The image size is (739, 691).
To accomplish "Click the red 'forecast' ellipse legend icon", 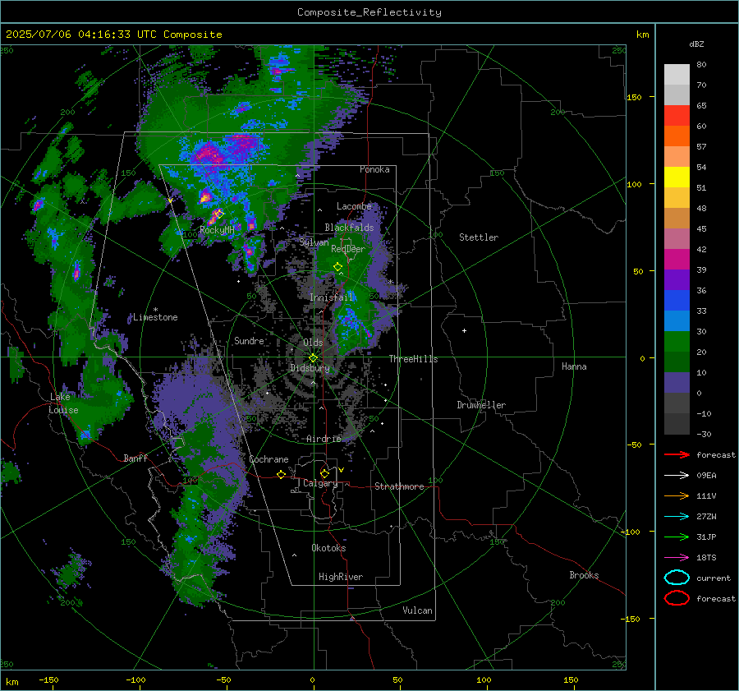I will (677, 598).
